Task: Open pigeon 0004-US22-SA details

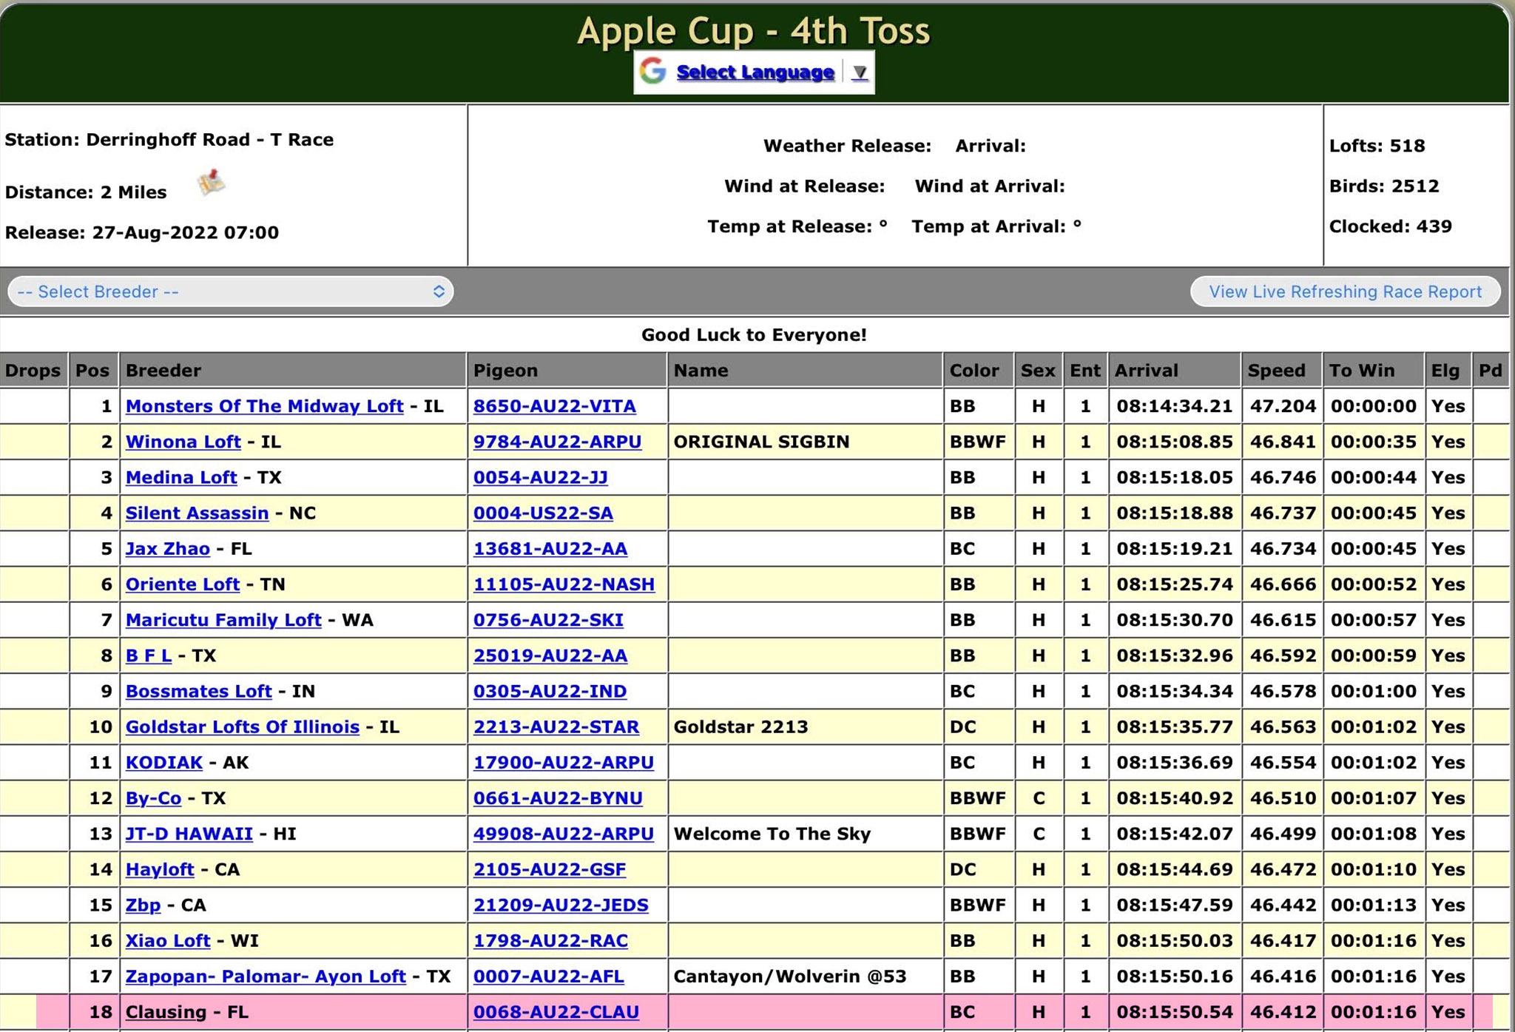Action: tap(543, 513)
